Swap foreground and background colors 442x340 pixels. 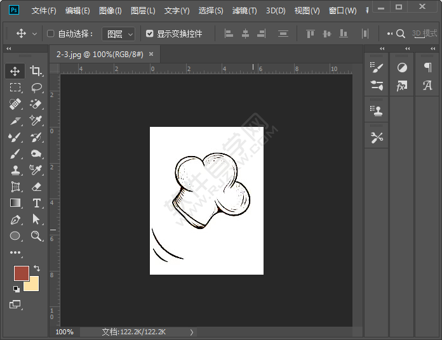36,269
